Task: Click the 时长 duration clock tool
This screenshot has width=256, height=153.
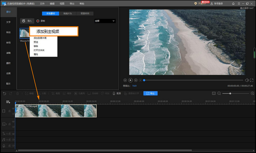Action: point(105,93)
